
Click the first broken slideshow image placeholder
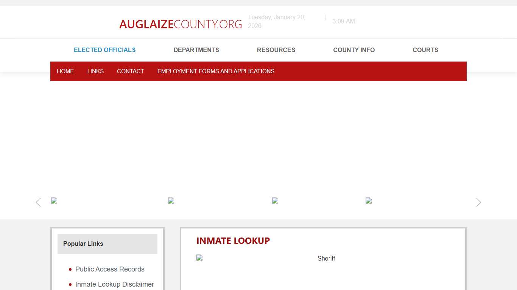pyautogui.click(x=54, y=201)
